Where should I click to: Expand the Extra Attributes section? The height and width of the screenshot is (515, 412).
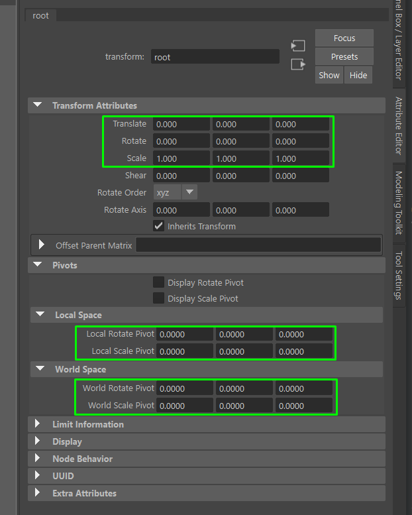click(38, 493)
